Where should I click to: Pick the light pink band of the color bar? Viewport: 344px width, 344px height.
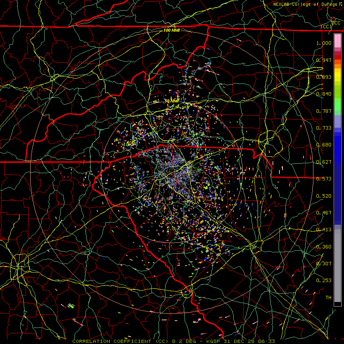[338, 41]
